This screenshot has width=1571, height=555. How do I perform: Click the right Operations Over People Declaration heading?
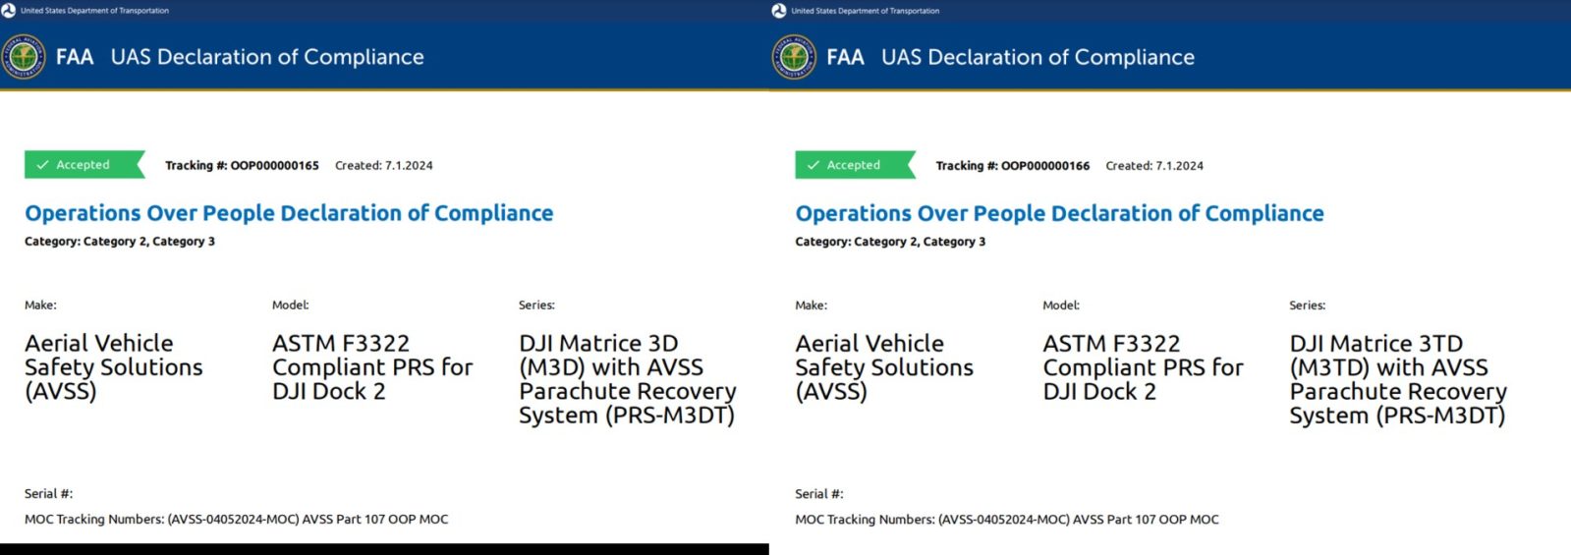(1059, 213)
